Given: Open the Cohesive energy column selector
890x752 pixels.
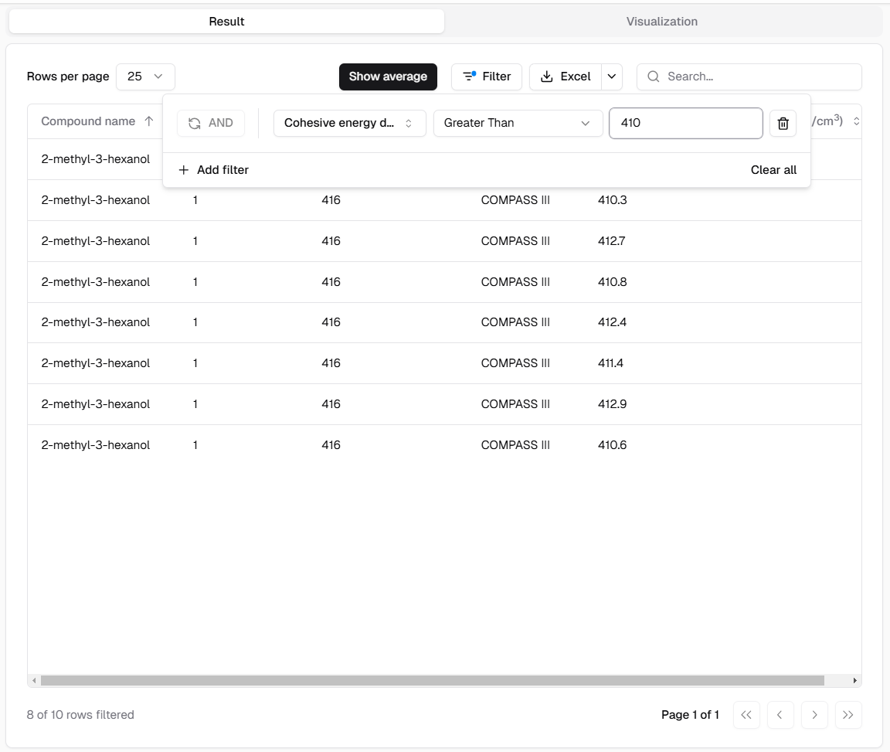Looking at the screenshot, I should coord(349,123).
